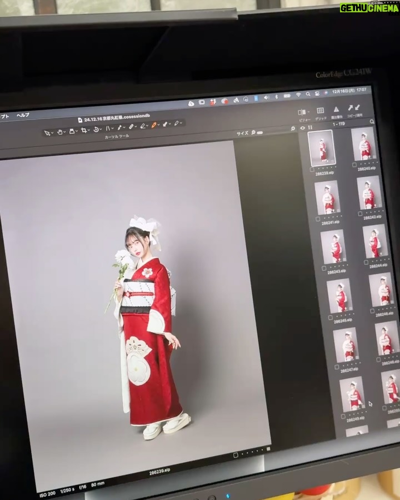Select the keystone correction tool

point(108,128)
